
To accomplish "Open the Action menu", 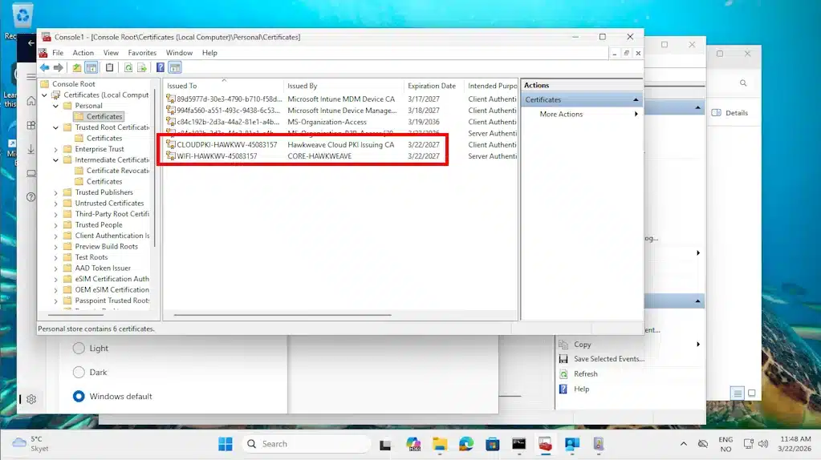I will click(x=83, y=53).
